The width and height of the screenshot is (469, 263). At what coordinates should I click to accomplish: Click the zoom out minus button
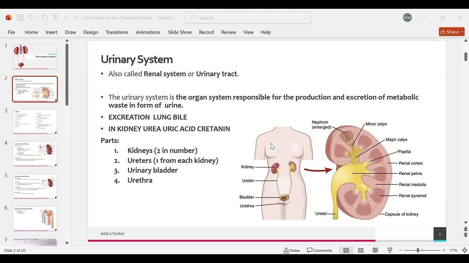[401, 250]
